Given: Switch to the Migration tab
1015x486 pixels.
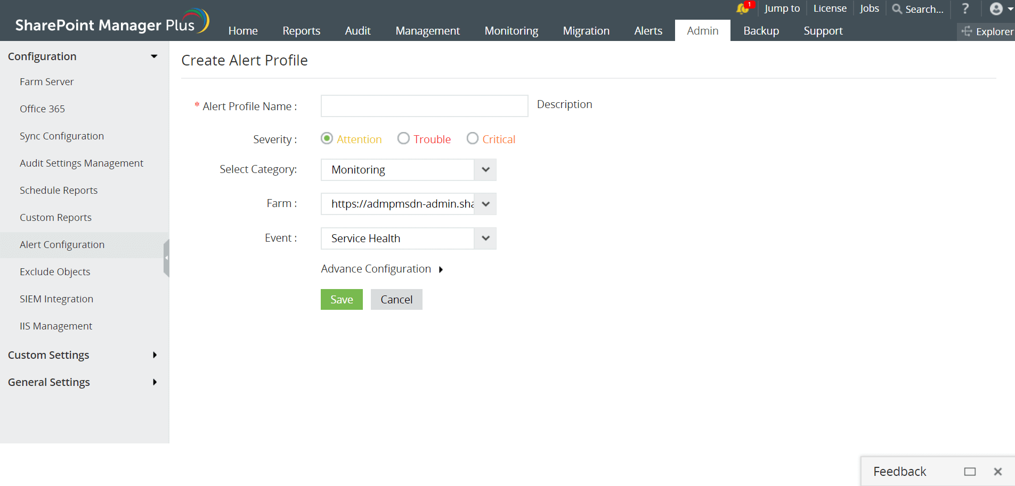Looking at the screenshot, I should [586, 31].
